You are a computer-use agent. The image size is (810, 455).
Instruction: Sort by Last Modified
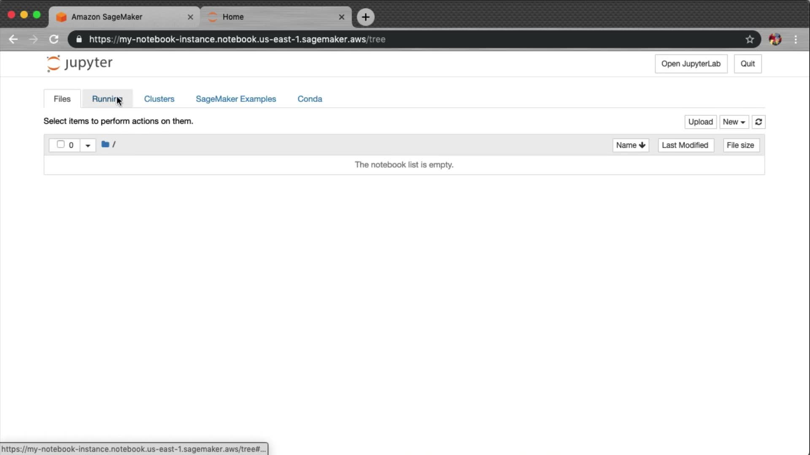click(x=685, y=145)
